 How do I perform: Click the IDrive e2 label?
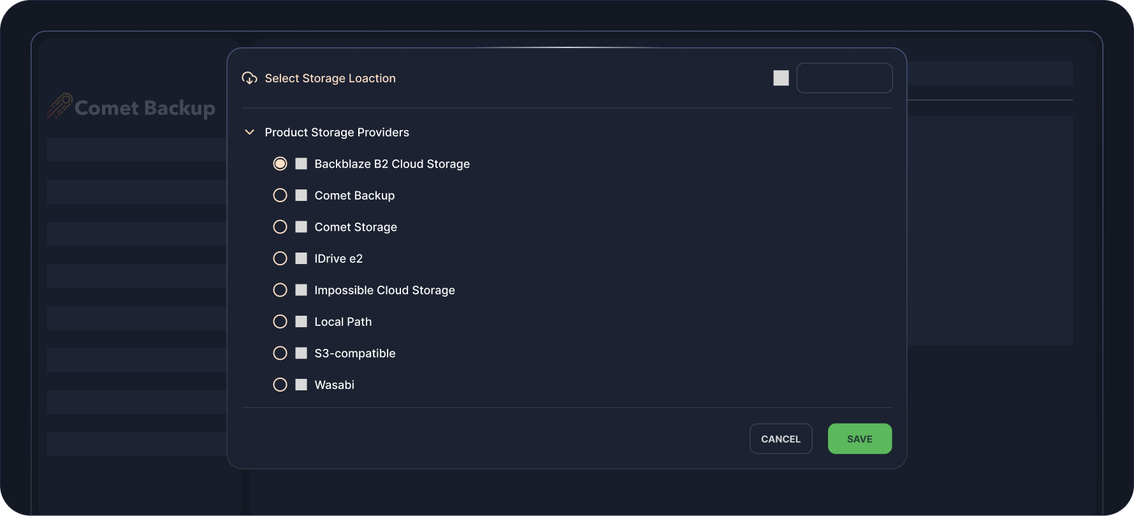point(338,258)
